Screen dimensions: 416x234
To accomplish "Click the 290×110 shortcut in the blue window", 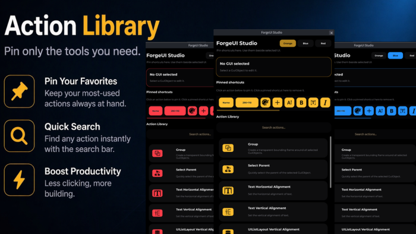I will tap(342, 111).
